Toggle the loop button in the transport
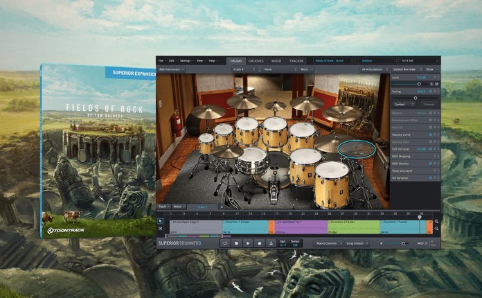This screenshot has height=298, width=482. 224,243
